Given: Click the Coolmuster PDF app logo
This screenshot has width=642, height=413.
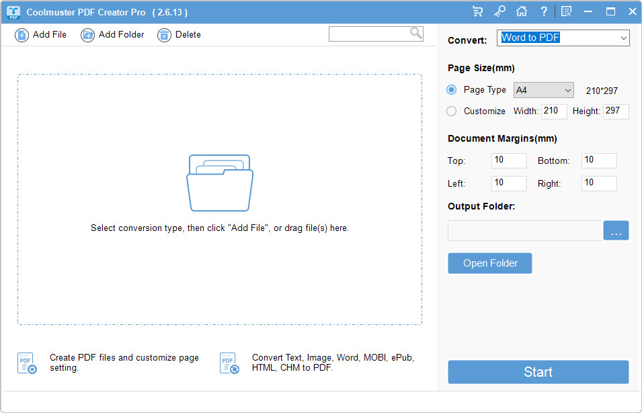Looking at the screenshot, I should click(13, 12).
